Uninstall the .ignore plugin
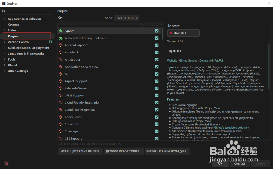Viewport: 273px width, 169px height. (x=183, y=33)
